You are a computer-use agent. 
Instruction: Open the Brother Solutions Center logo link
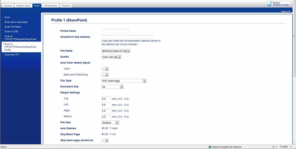(279, 4)
